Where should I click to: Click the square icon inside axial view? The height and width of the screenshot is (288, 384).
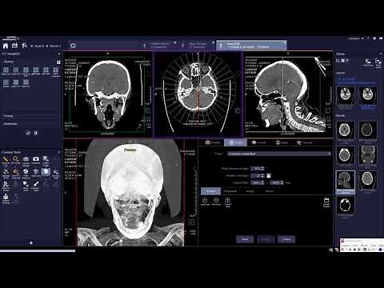(x=238, y=110)
